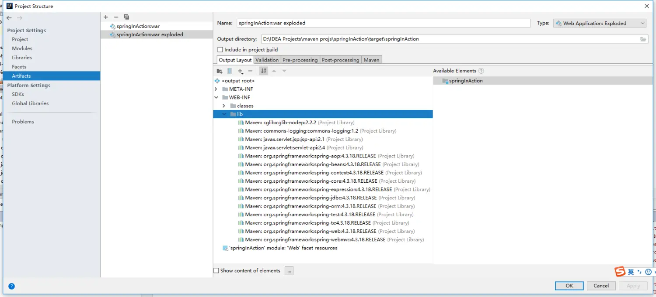
Task: Create archive in output layout toolbar
Action: (230, 71)
